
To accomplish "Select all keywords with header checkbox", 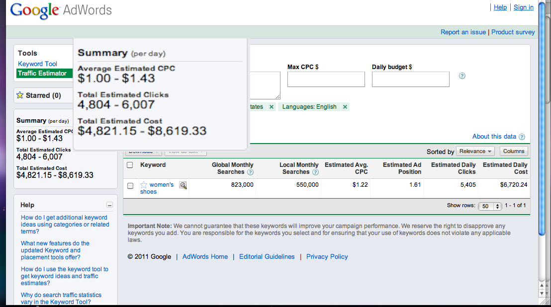I will (x=130, y=165).
